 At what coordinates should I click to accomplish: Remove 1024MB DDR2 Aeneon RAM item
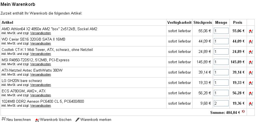pyautogui.click(x=251, y=103)
